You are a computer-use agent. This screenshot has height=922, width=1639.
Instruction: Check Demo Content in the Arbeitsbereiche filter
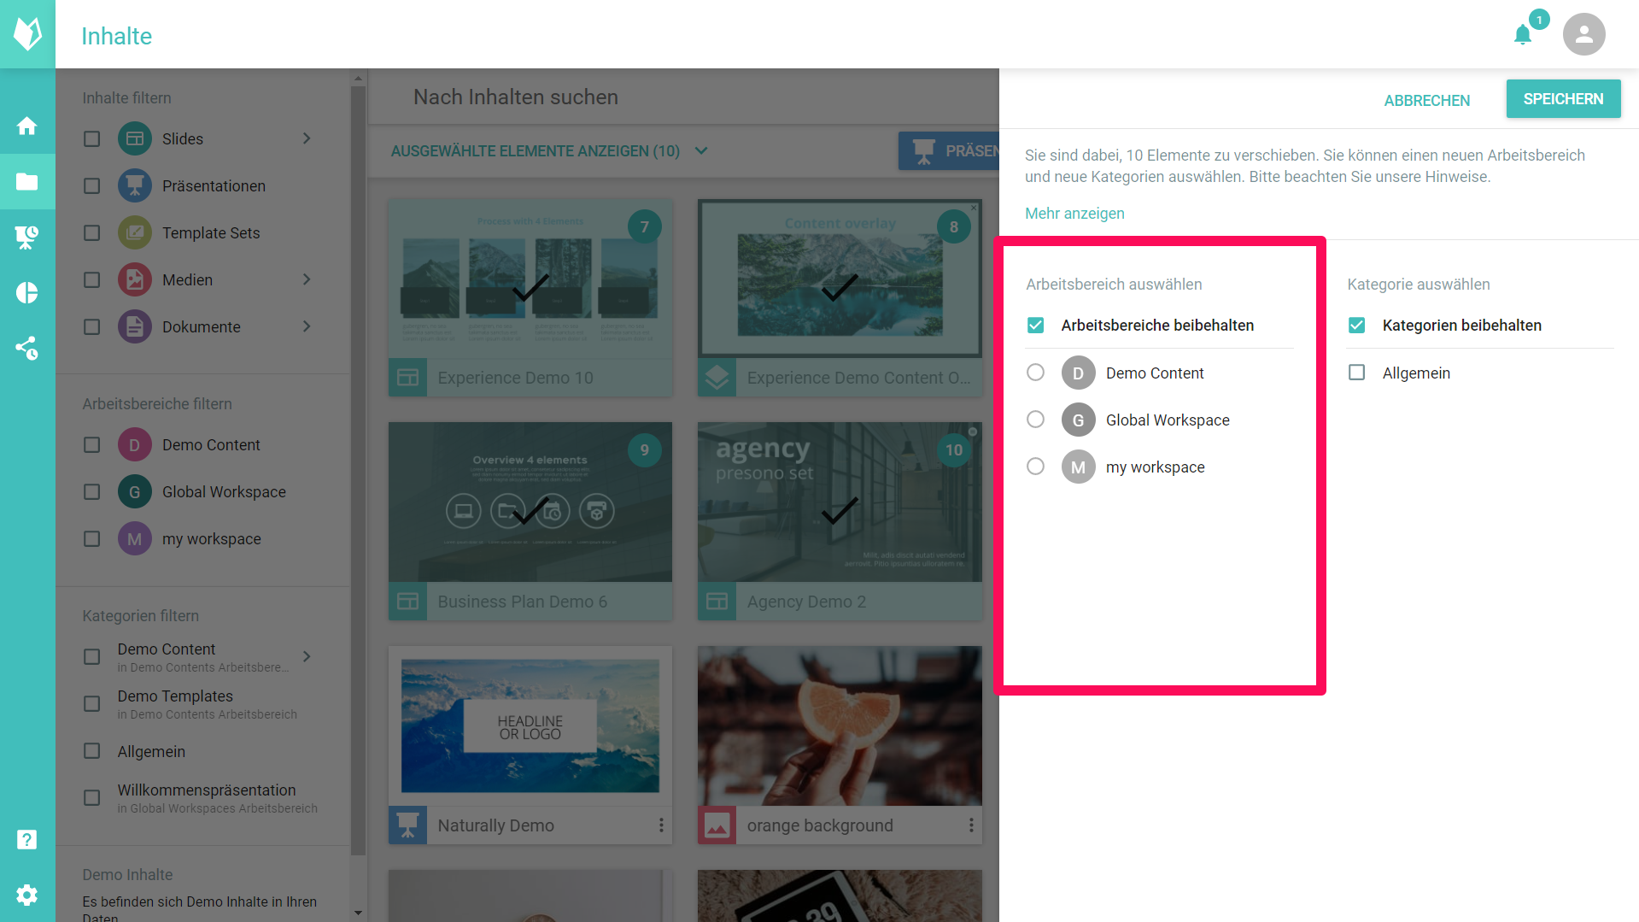[92, 444]
